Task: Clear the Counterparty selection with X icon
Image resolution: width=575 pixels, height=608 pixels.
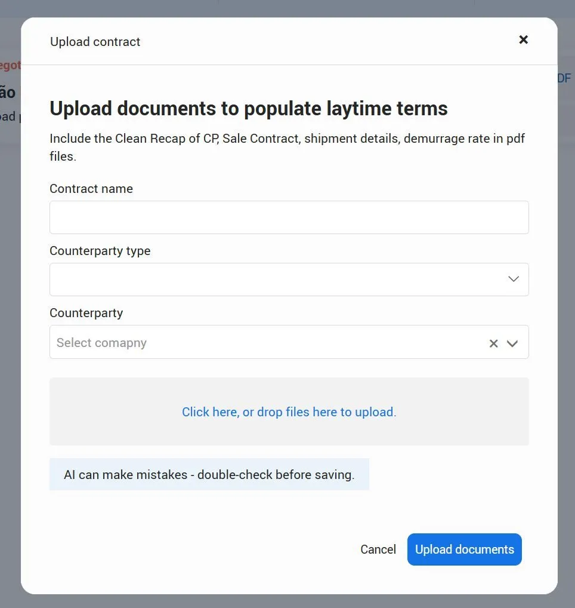Action: 493,343
